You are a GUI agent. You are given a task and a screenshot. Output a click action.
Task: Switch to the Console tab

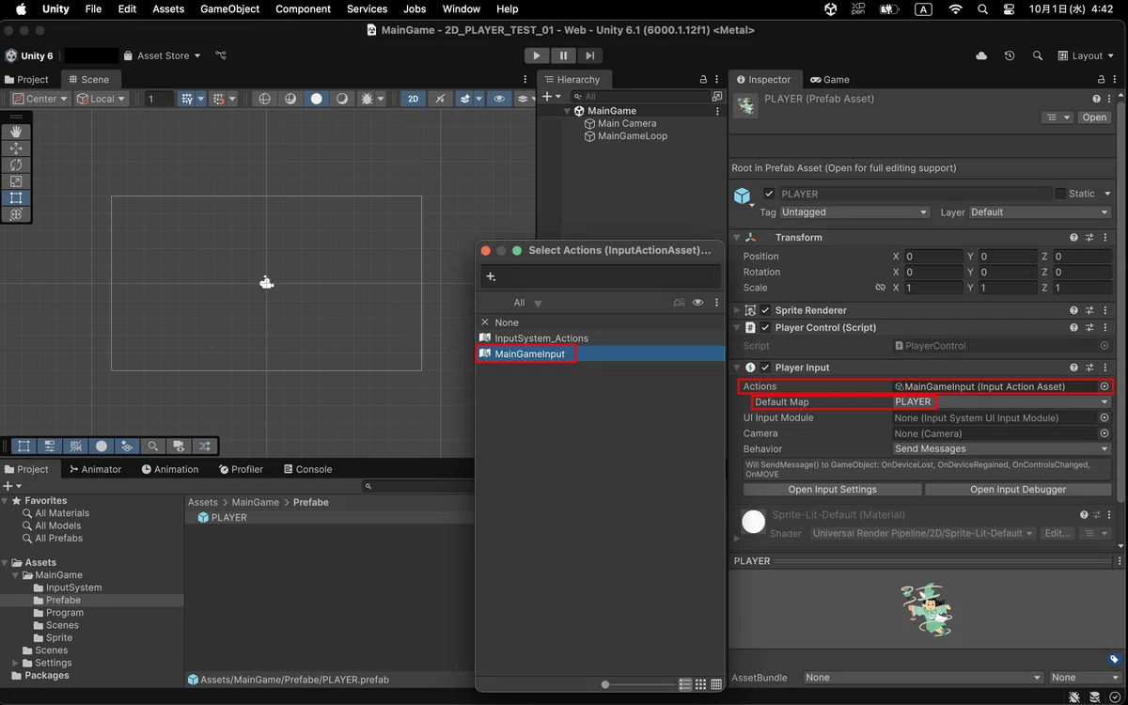pos(306,469)
